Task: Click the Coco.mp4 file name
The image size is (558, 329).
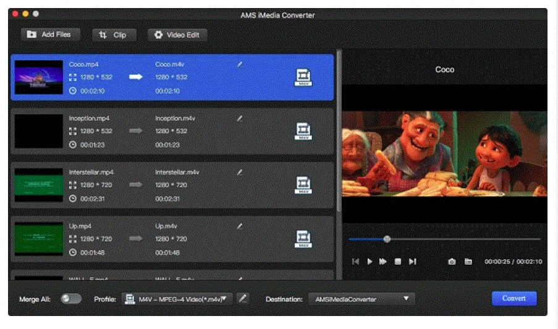Action: pyautogui.click(x=83, y=64)
